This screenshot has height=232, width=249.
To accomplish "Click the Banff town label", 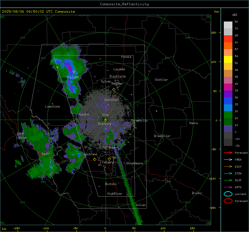I will pyautogui.click(x=46, y=154).
